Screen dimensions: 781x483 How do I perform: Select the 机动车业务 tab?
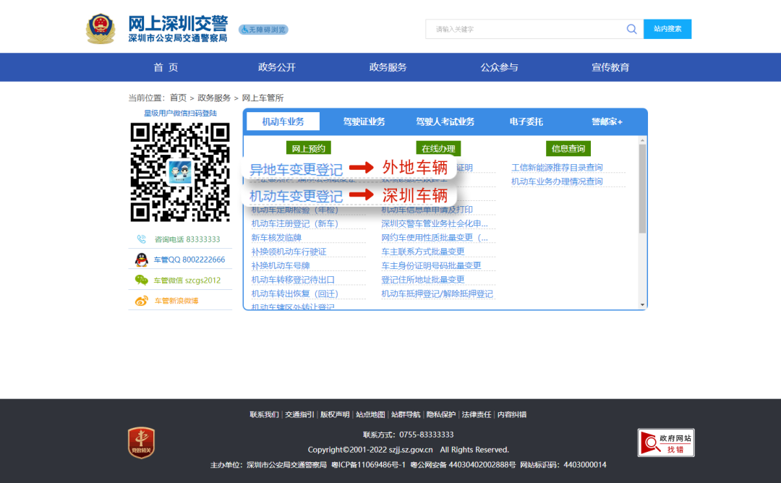[x=283, y=121]
